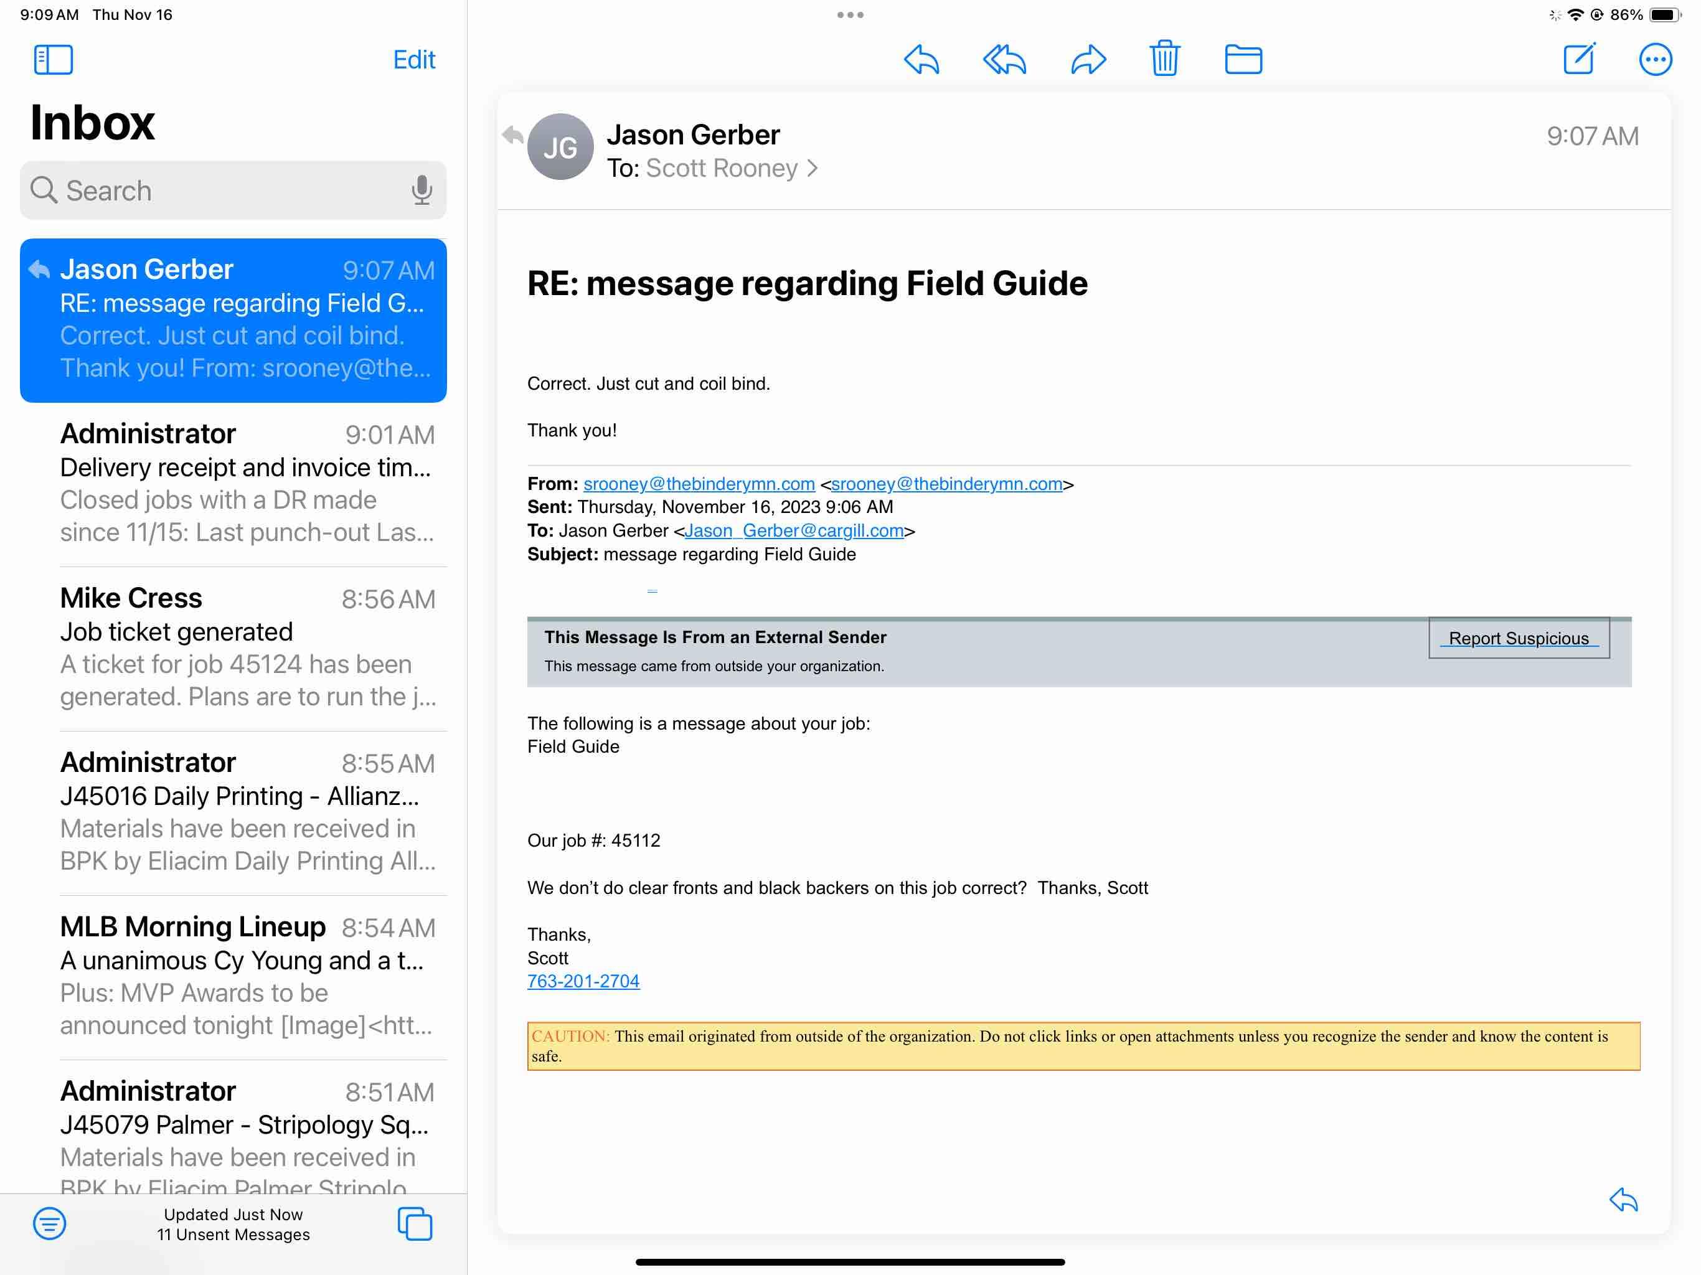Screen dimensions: 1701x1275
Task: Tap the Reply arrow in toolbar
Action: [921, 59]
